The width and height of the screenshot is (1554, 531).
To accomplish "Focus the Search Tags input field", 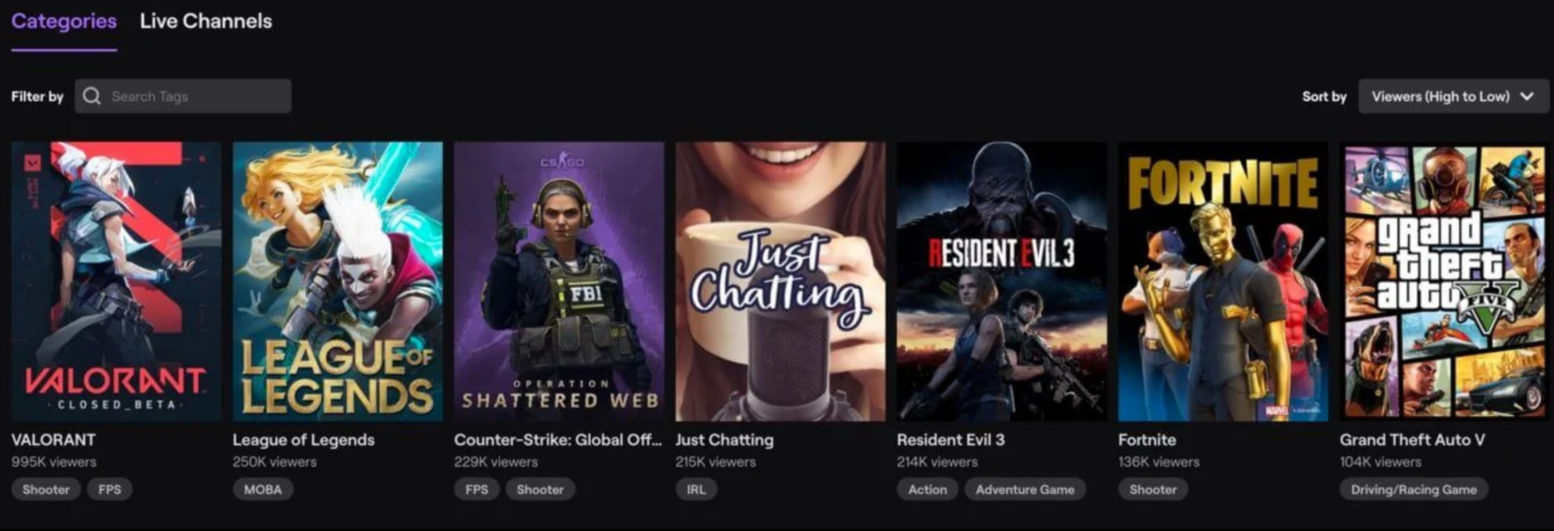I will (x=183, y=96).
